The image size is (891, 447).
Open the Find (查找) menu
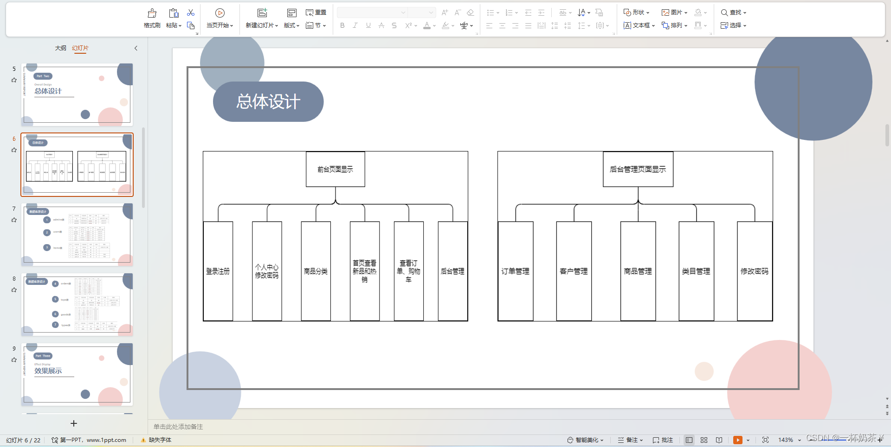click(x=733, y=13)
